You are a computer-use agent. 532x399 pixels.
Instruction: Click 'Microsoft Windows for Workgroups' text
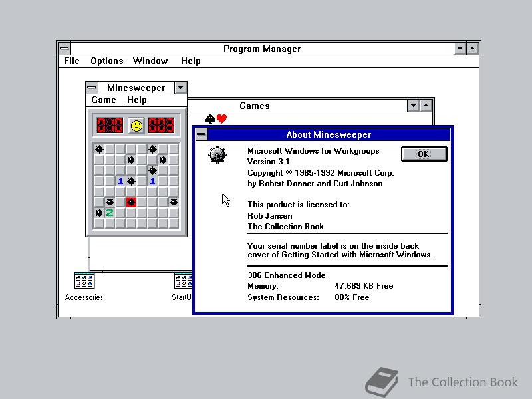pos(313,151)
